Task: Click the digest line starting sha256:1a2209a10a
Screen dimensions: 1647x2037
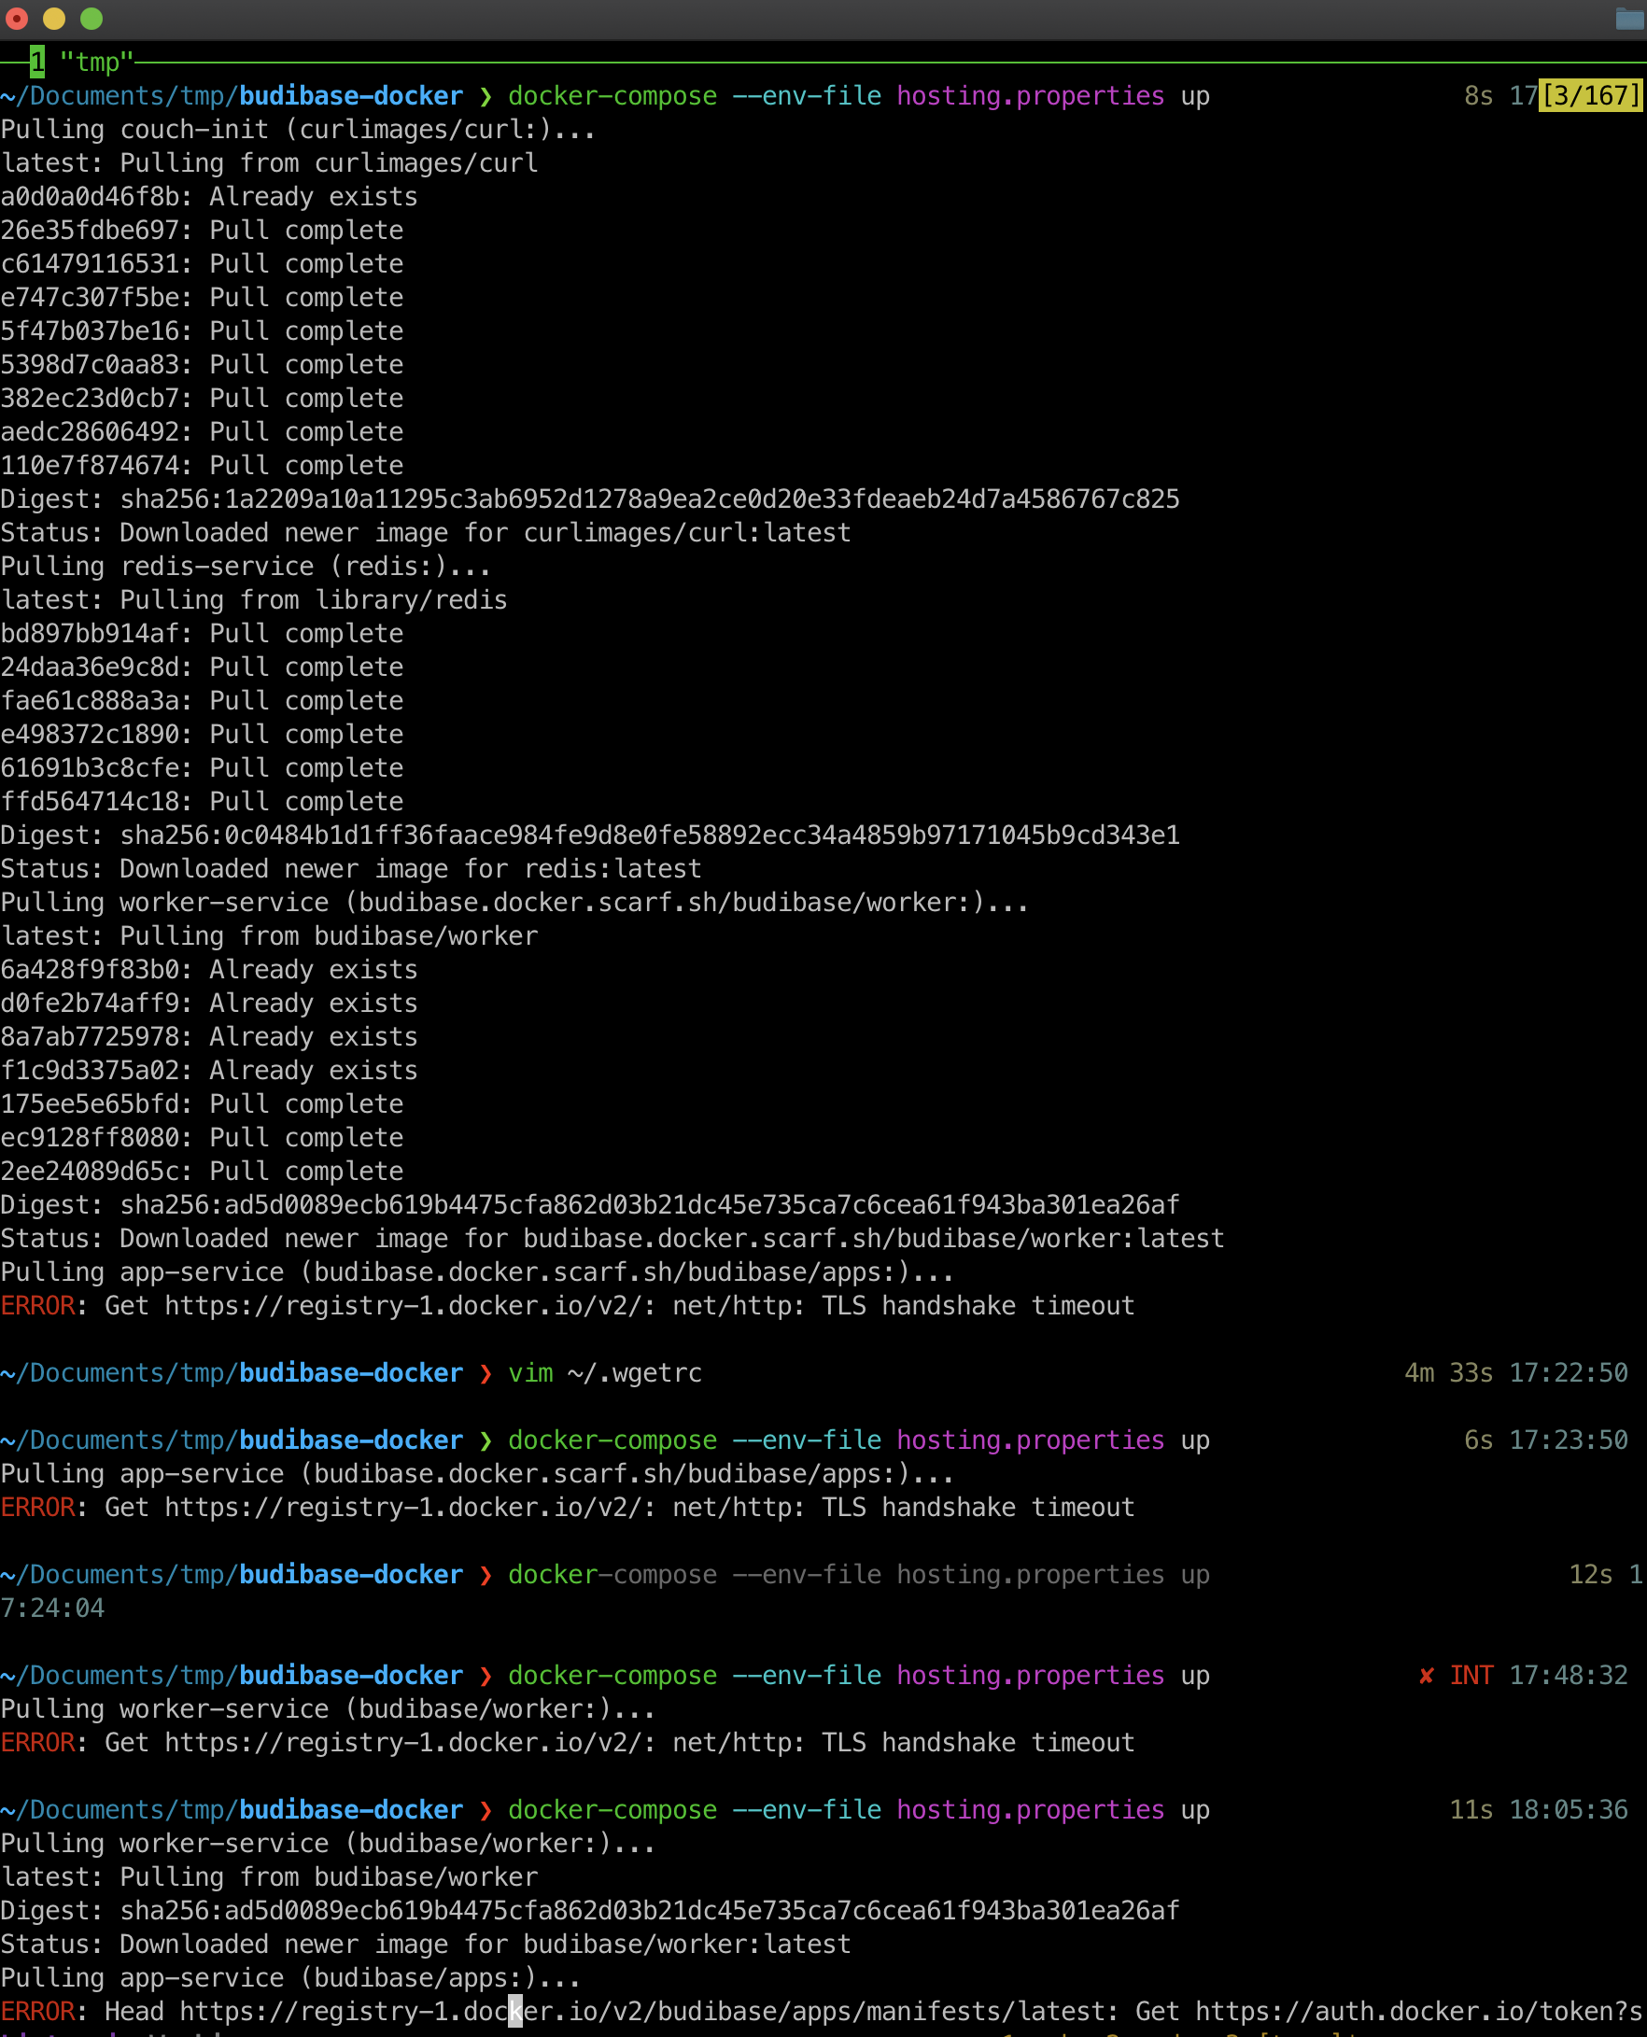Action: coord(590,500)
